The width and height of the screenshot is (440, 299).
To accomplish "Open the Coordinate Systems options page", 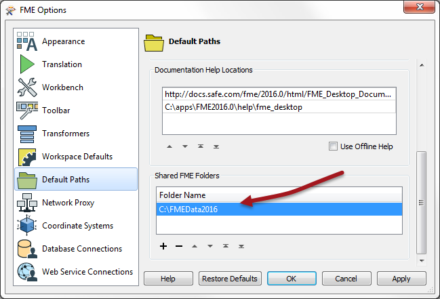I will coord(77,226).
